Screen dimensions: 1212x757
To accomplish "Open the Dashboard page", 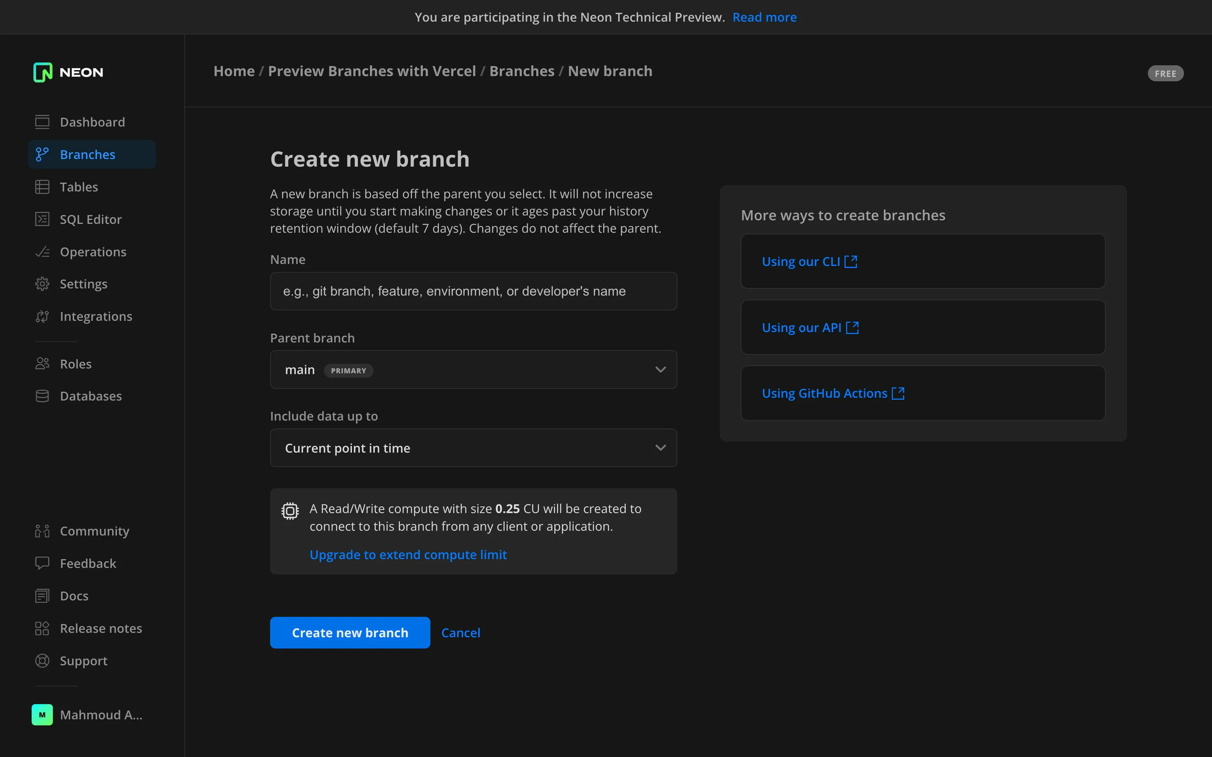I will click(x=92, y=122).
